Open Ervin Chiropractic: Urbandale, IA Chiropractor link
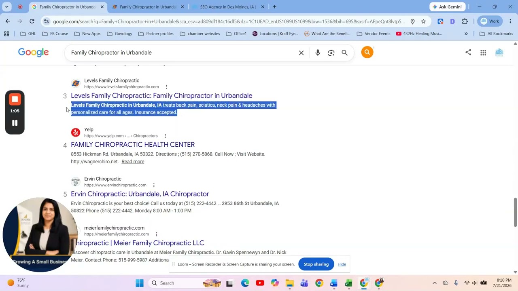 pyautogui.click(x=140, y=194)
